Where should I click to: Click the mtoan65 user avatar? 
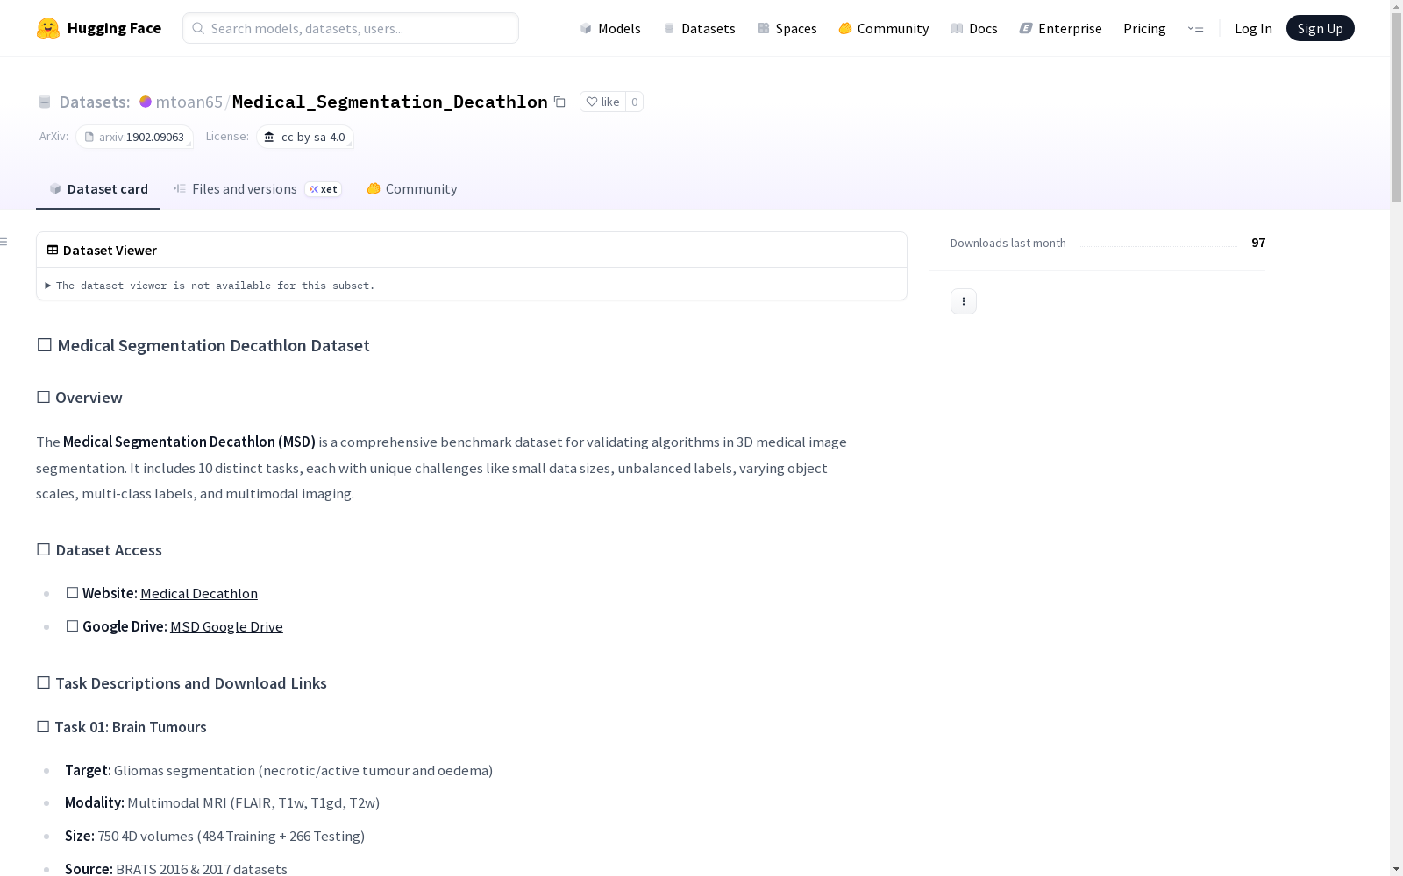146,102
